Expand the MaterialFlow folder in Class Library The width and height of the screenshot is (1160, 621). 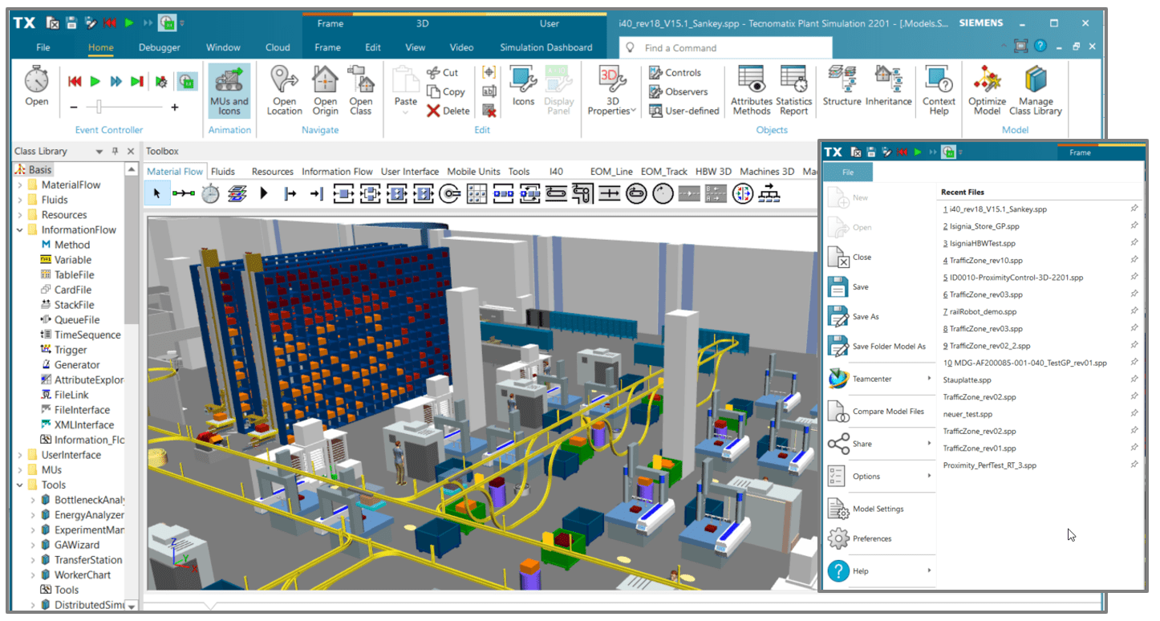point(20,185)
